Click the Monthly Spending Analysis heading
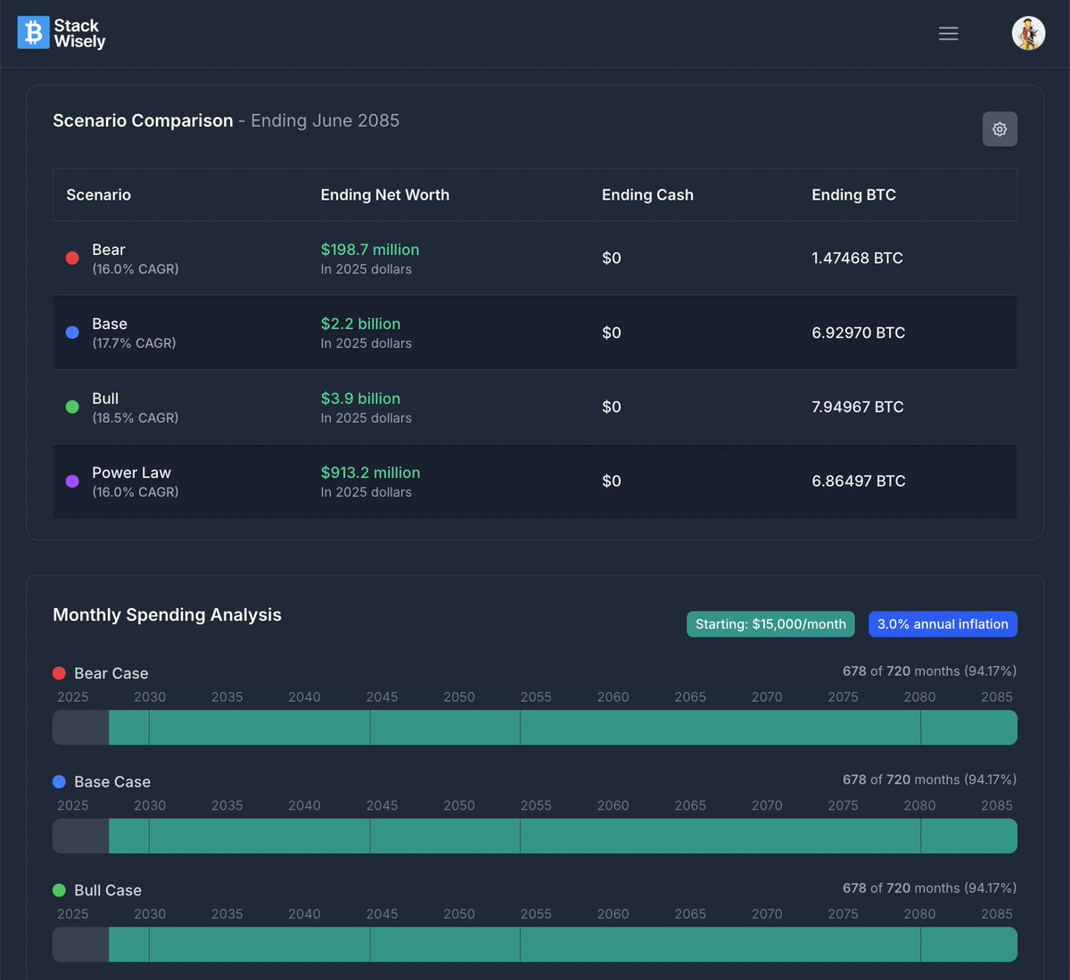The height and width of the screenshot is (980, 1070). [x=167, y=615]
